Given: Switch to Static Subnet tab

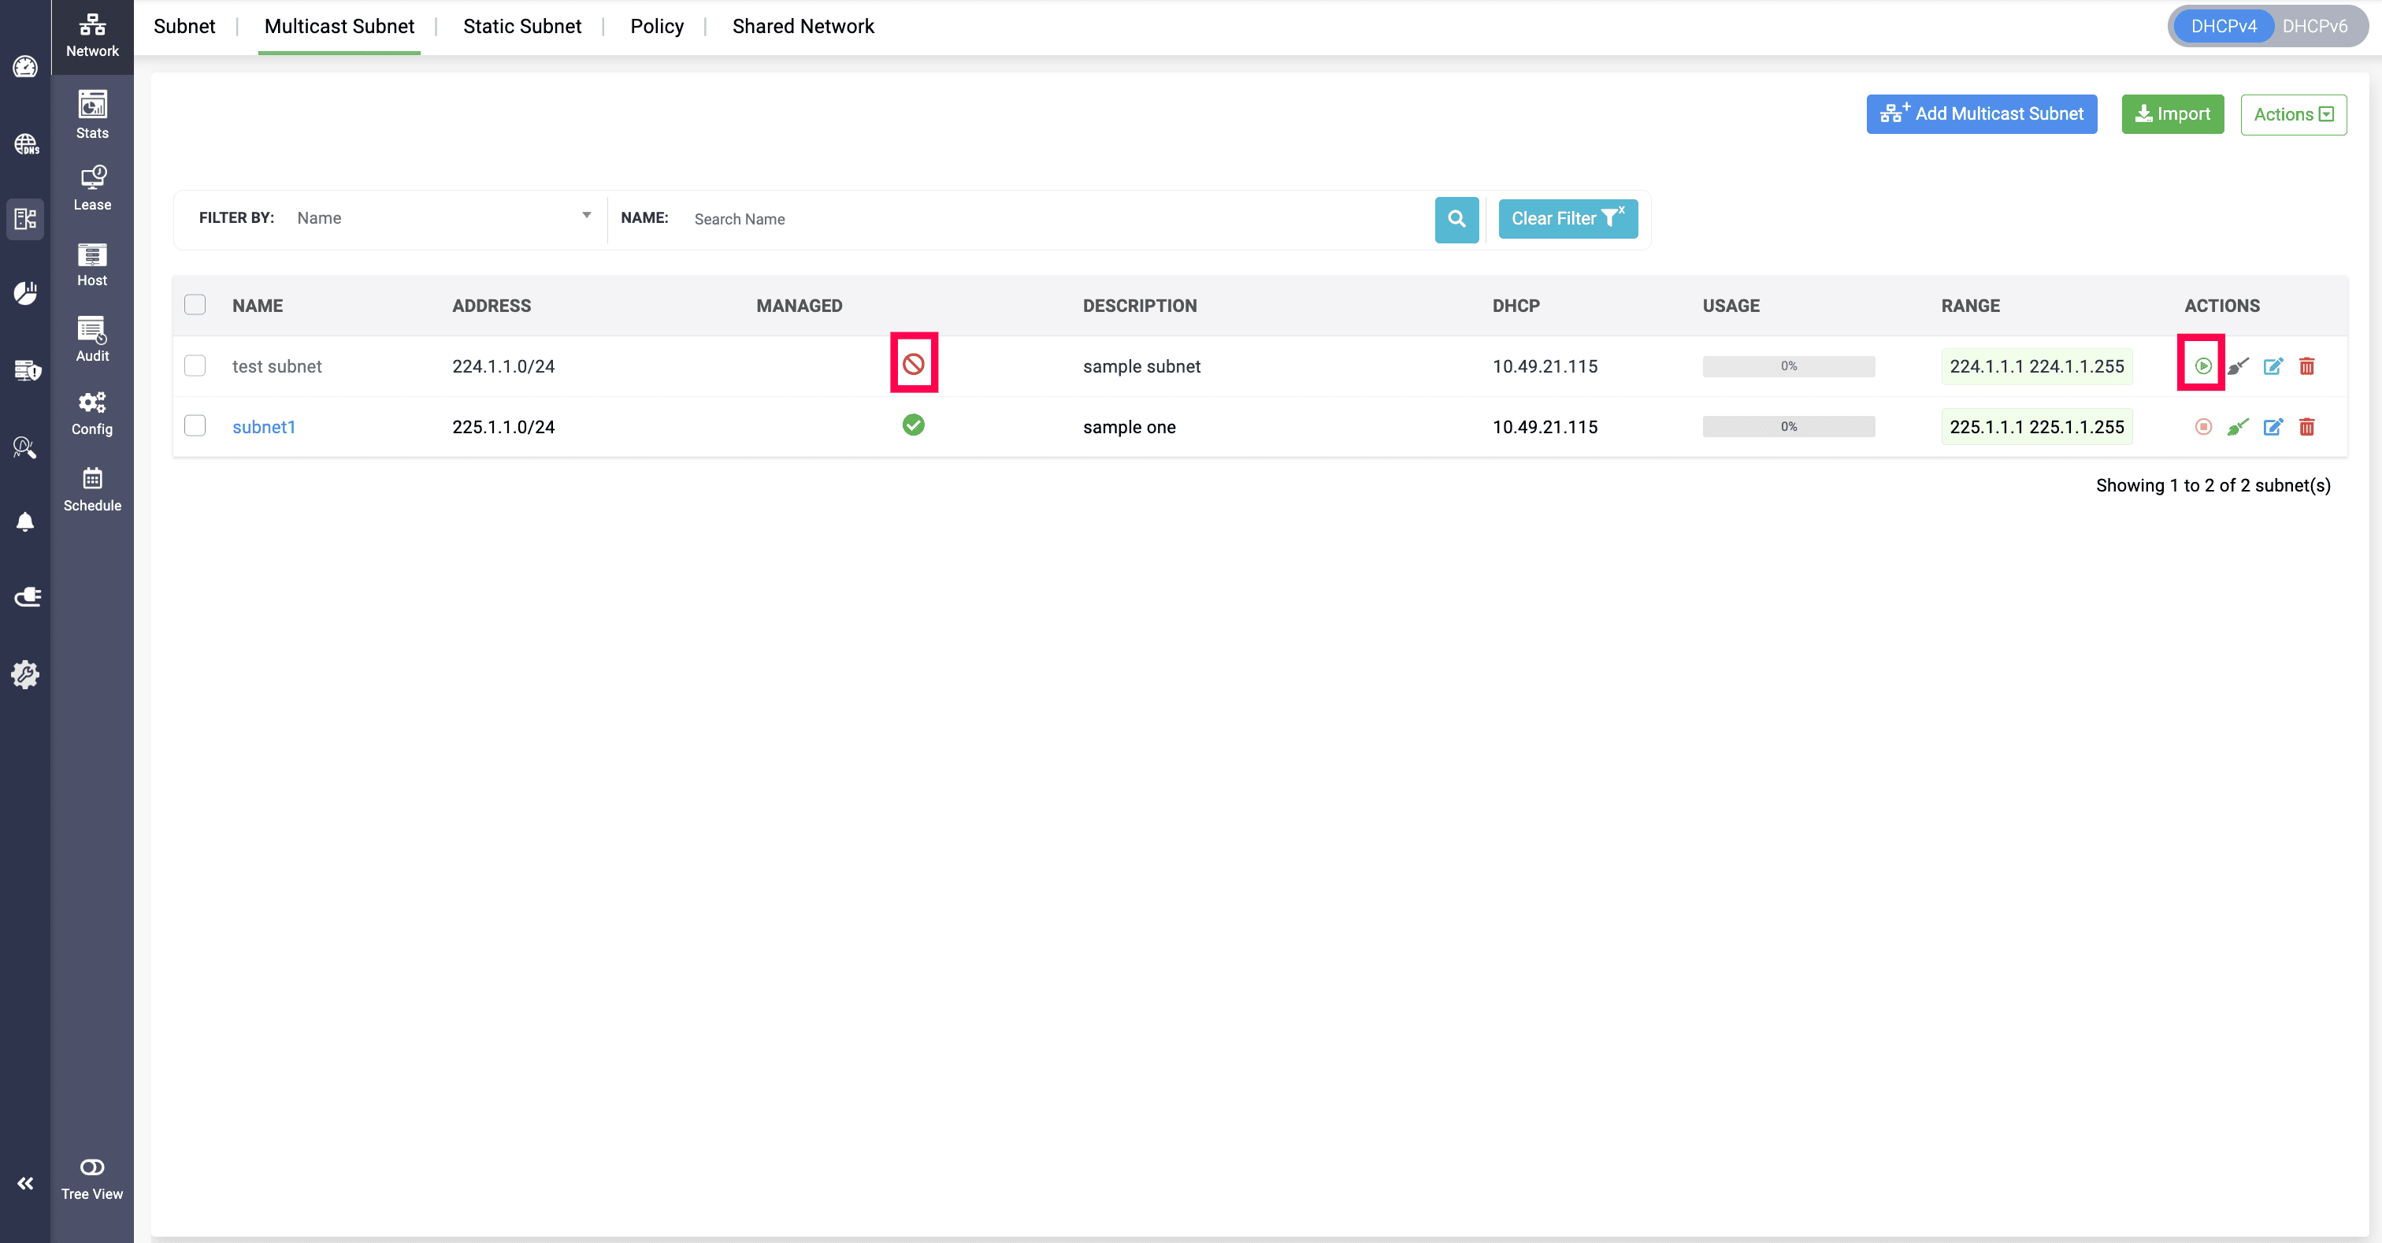Looking at the screenshot, I should point(521,26).
